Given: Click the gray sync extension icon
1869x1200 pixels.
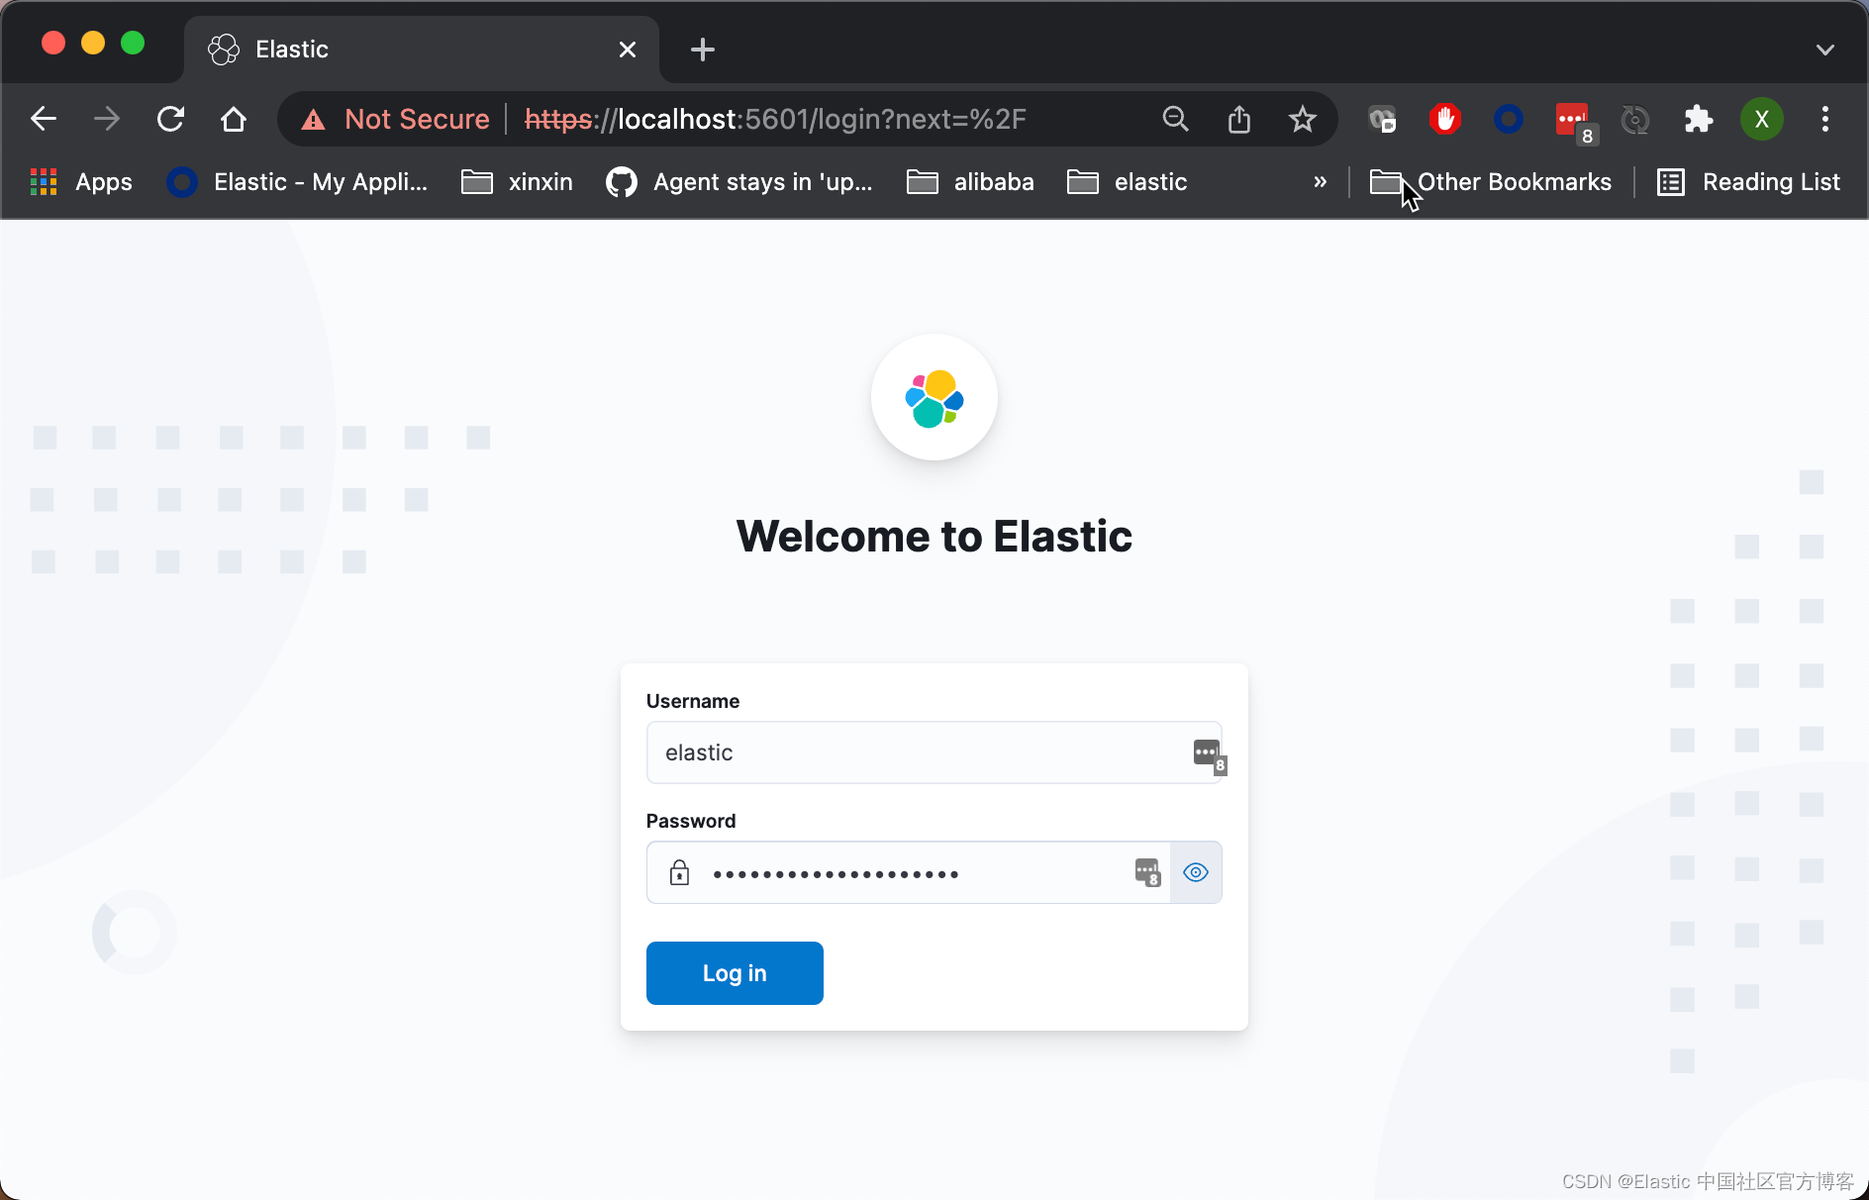Looking at the screenshot, I should (x=1634, y=120).
